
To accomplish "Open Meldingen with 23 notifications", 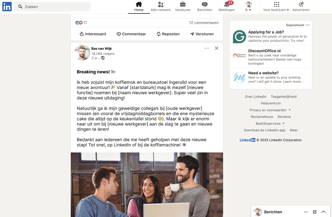I will pyautogui.click(x=227, y=7).
